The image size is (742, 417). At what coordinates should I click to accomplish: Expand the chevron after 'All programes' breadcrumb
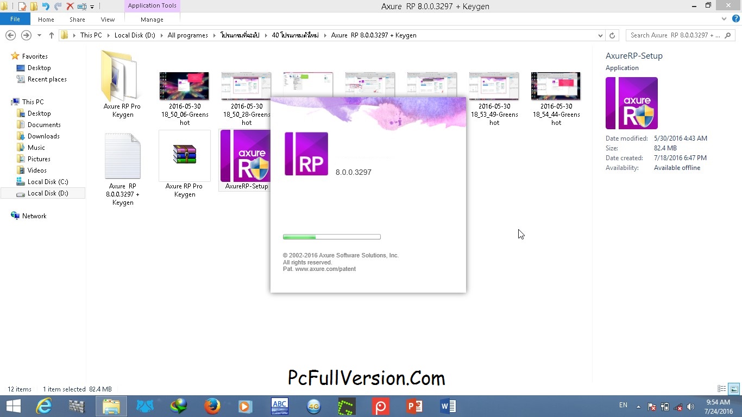pos(214,35)
